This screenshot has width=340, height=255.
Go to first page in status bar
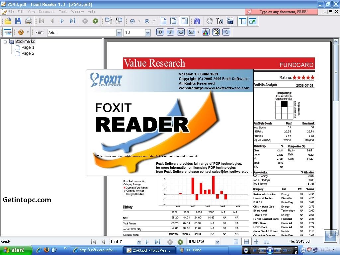(x=93, y=242)
